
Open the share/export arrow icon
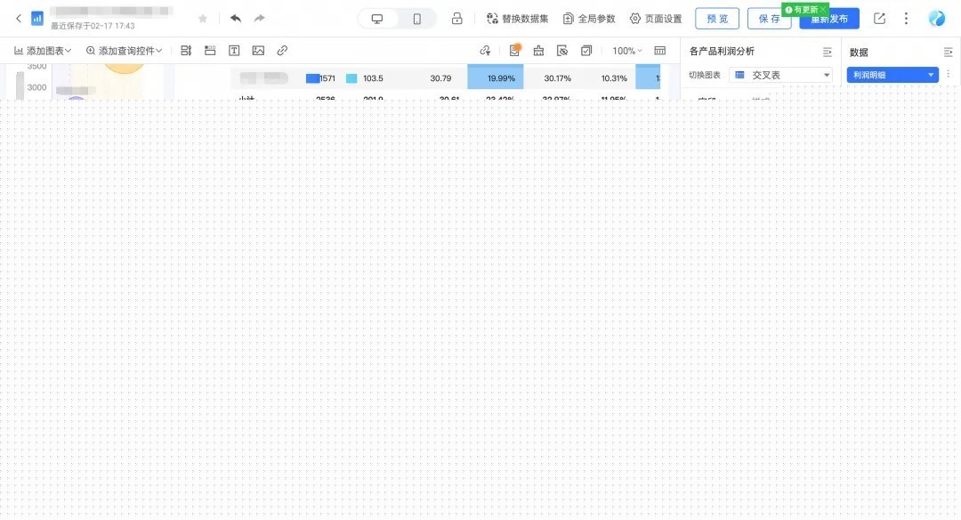pos(879,19)
